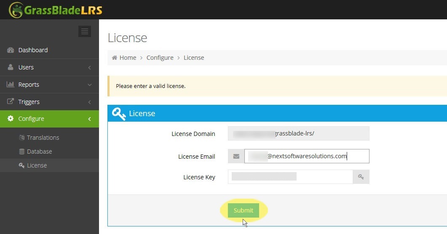The height and width of the screenshot is (234, 447).
Task: Expand the Triggers menu chevron
Action: pos(89,102)
